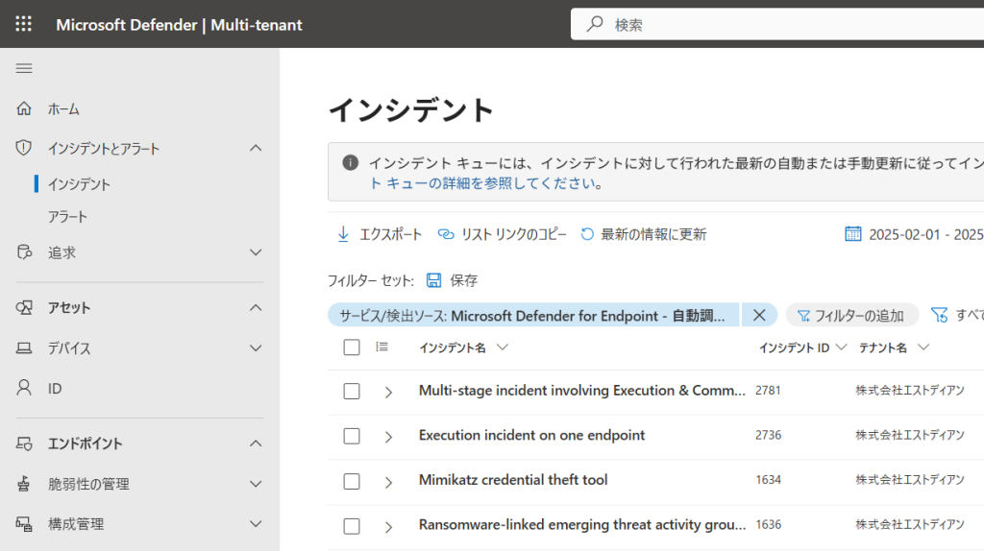Click the ID person icon
The height and width of the screenshot is (551, 984).
click(x=24, y=388)
